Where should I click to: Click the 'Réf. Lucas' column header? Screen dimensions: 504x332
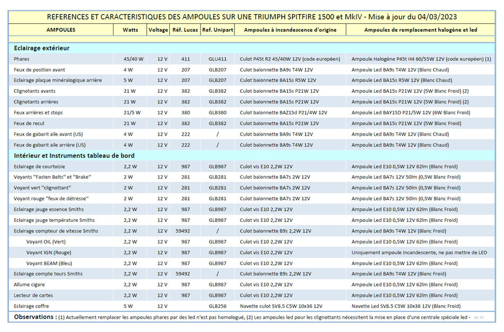point(185,30)
